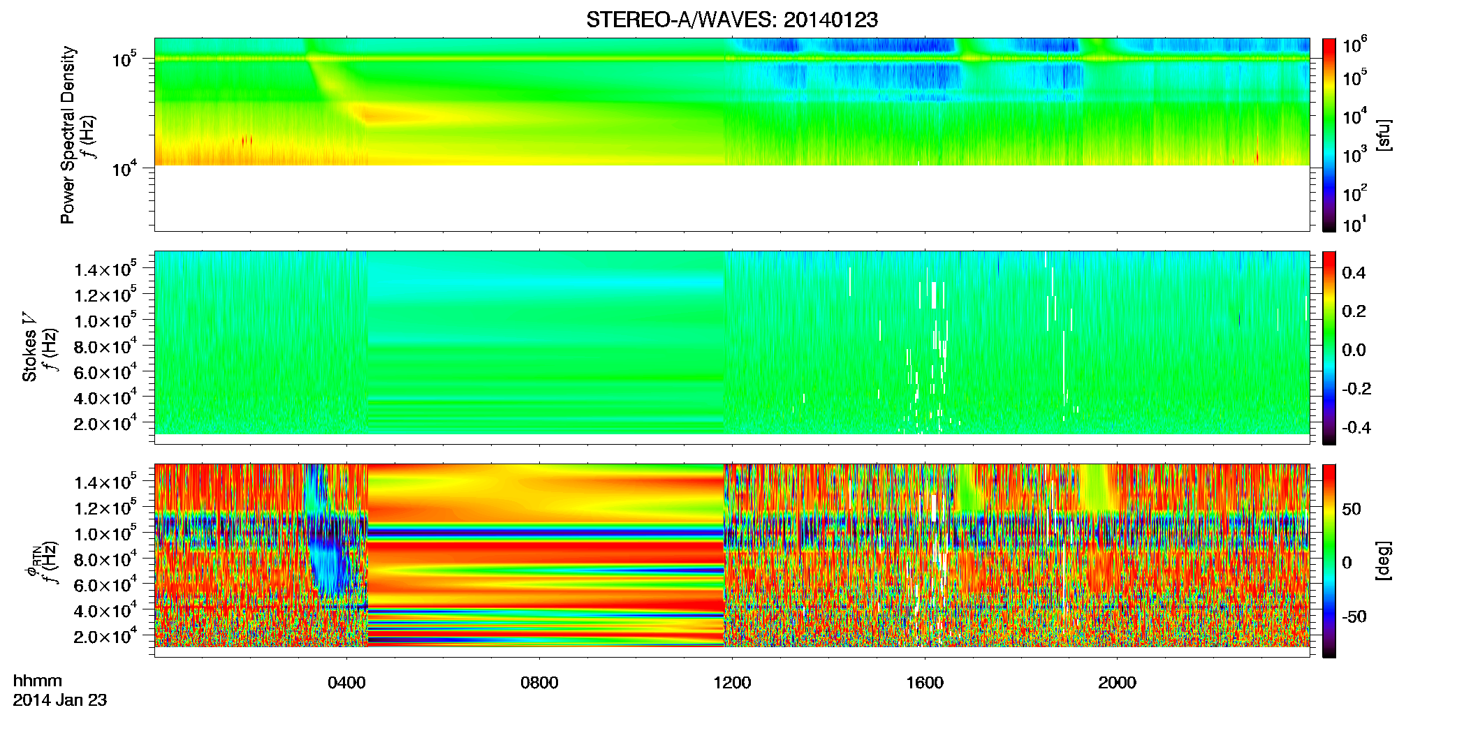Select the "2014 Jan 23" date label
Screen dimensions: 1464x754
(60, 700)
